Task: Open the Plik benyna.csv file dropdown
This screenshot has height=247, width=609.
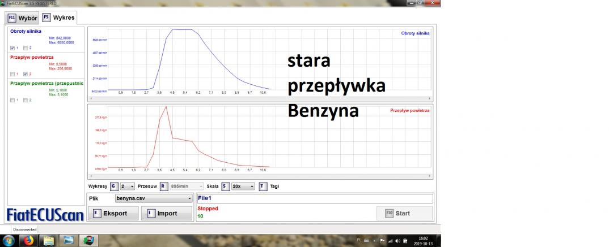Action: 153,198
